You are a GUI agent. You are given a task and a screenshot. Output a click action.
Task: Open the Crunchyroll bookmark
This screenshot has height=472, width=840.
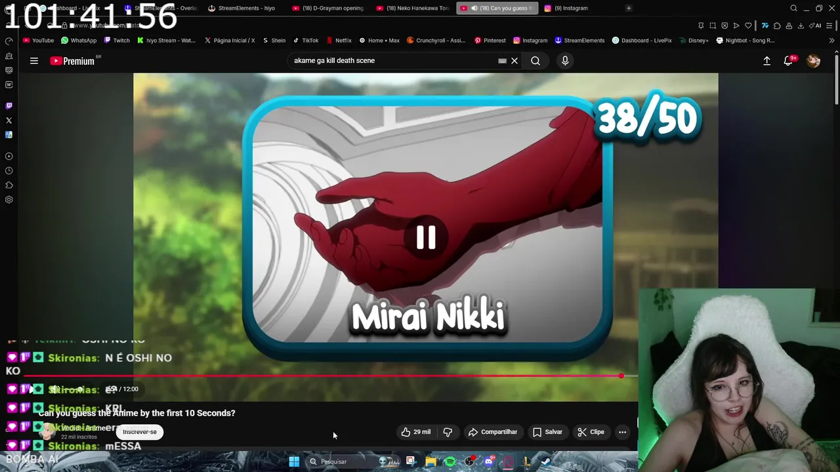pyautogui.click(x=436, y=40)
